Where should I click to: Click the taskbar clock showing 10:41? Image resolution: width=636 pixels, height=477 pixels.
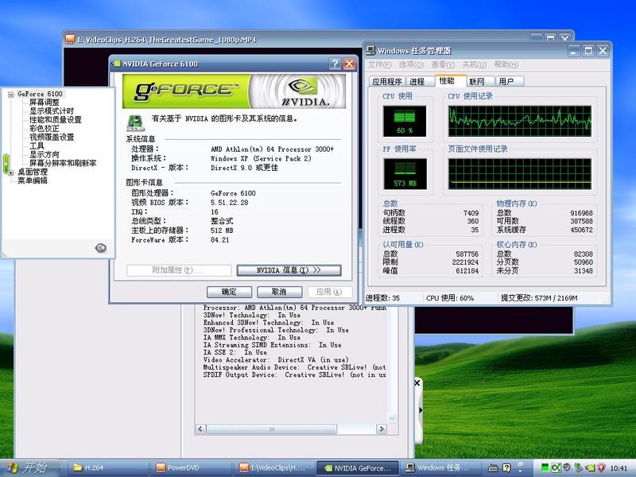619,468
